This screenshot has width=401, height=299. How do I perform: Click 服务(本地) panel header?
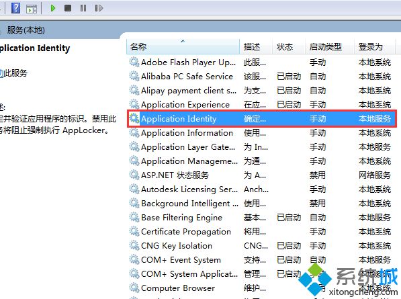26,30
